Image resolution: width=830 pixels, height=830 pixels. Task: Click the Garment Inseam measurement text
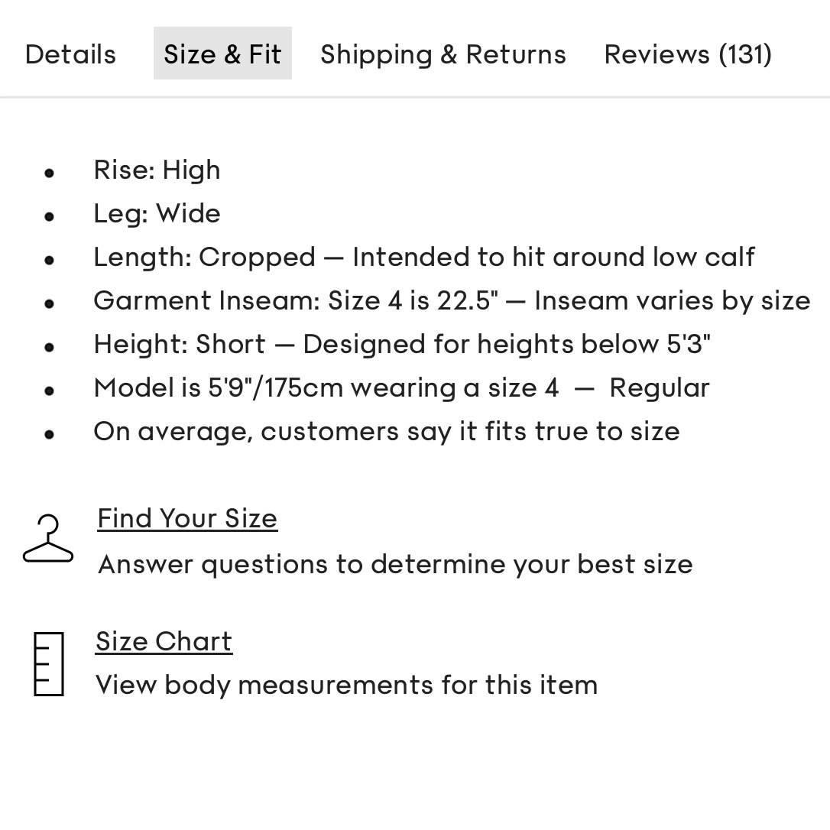click(x=451, y=300)
